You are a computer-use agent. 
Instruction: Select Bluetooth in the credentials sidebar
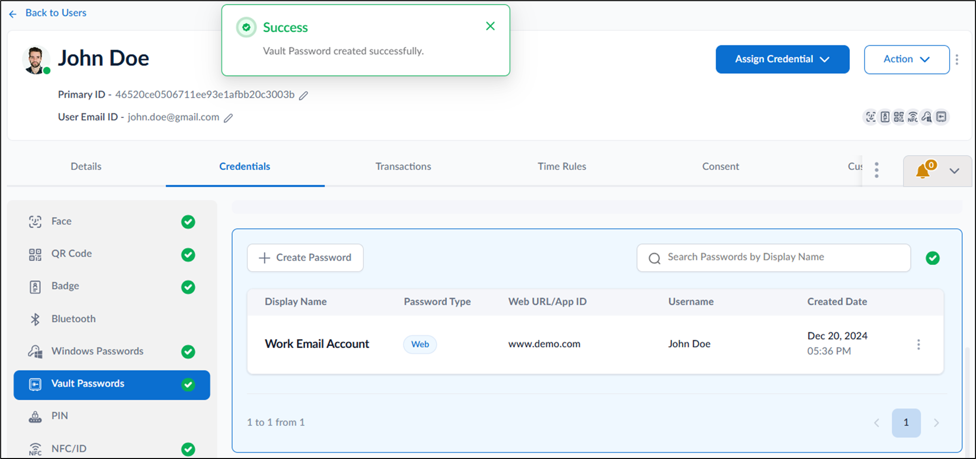(112, 319)
